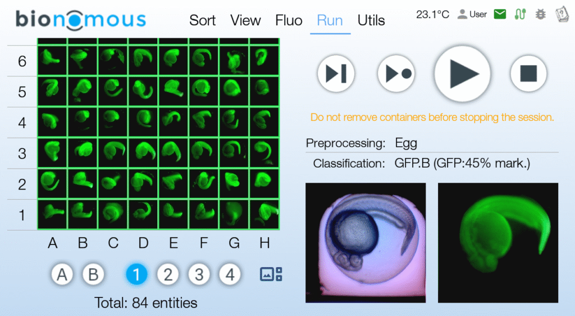This screenshot has height=316, width=575.
Task: Open the help book icon
Action: [561, 14]
